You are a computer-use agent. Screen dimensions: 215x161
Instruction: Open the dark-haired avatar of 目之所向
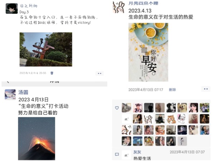[x=12, y=9]
